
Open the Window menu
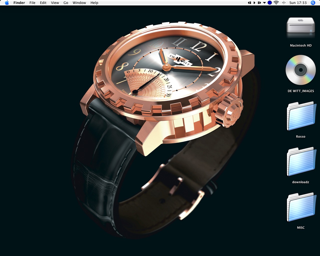pyautogui.click(x=79, y=3)
